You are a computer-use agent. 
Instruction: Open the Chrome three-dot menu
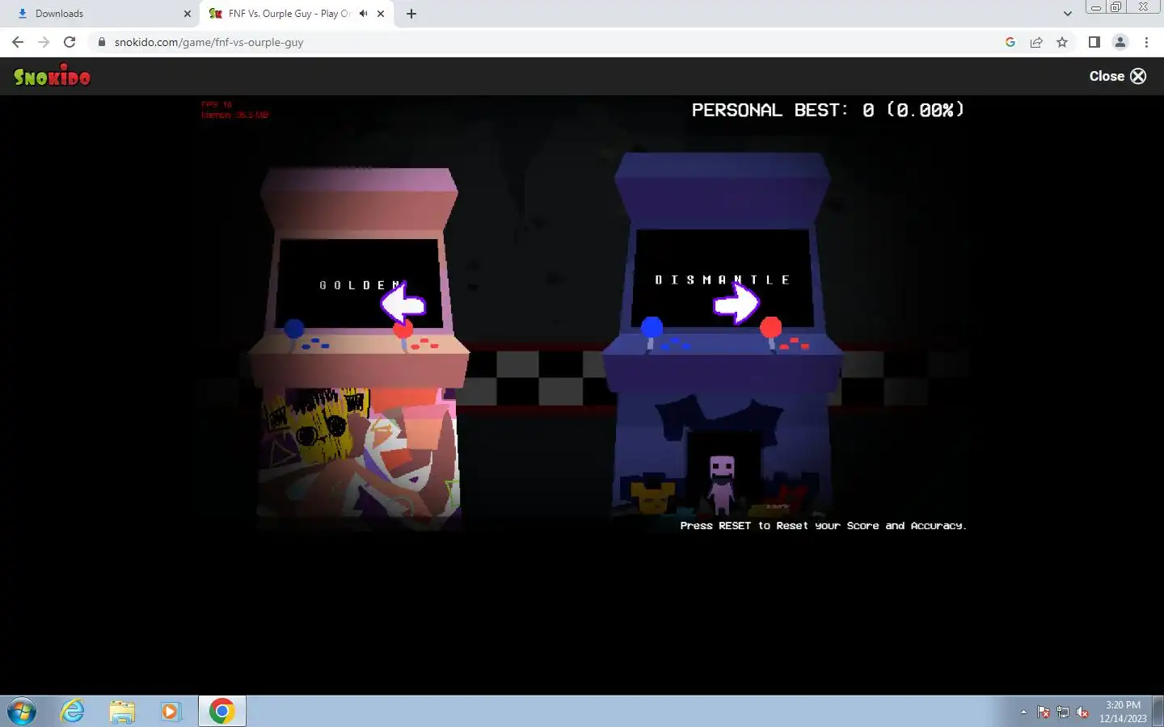point(1146,42)
